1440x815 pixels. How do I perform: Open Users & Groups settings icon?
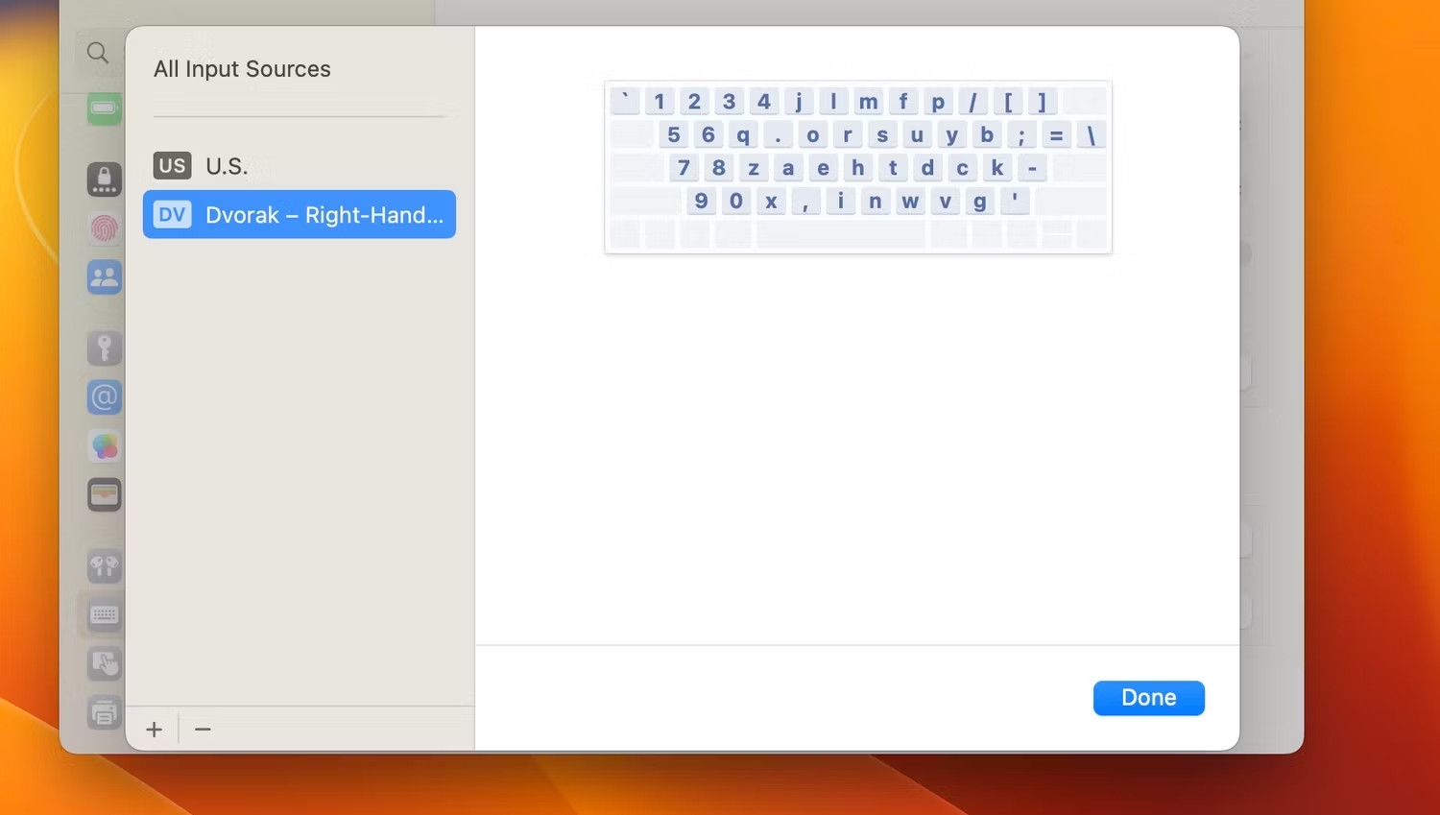point(105,277)
